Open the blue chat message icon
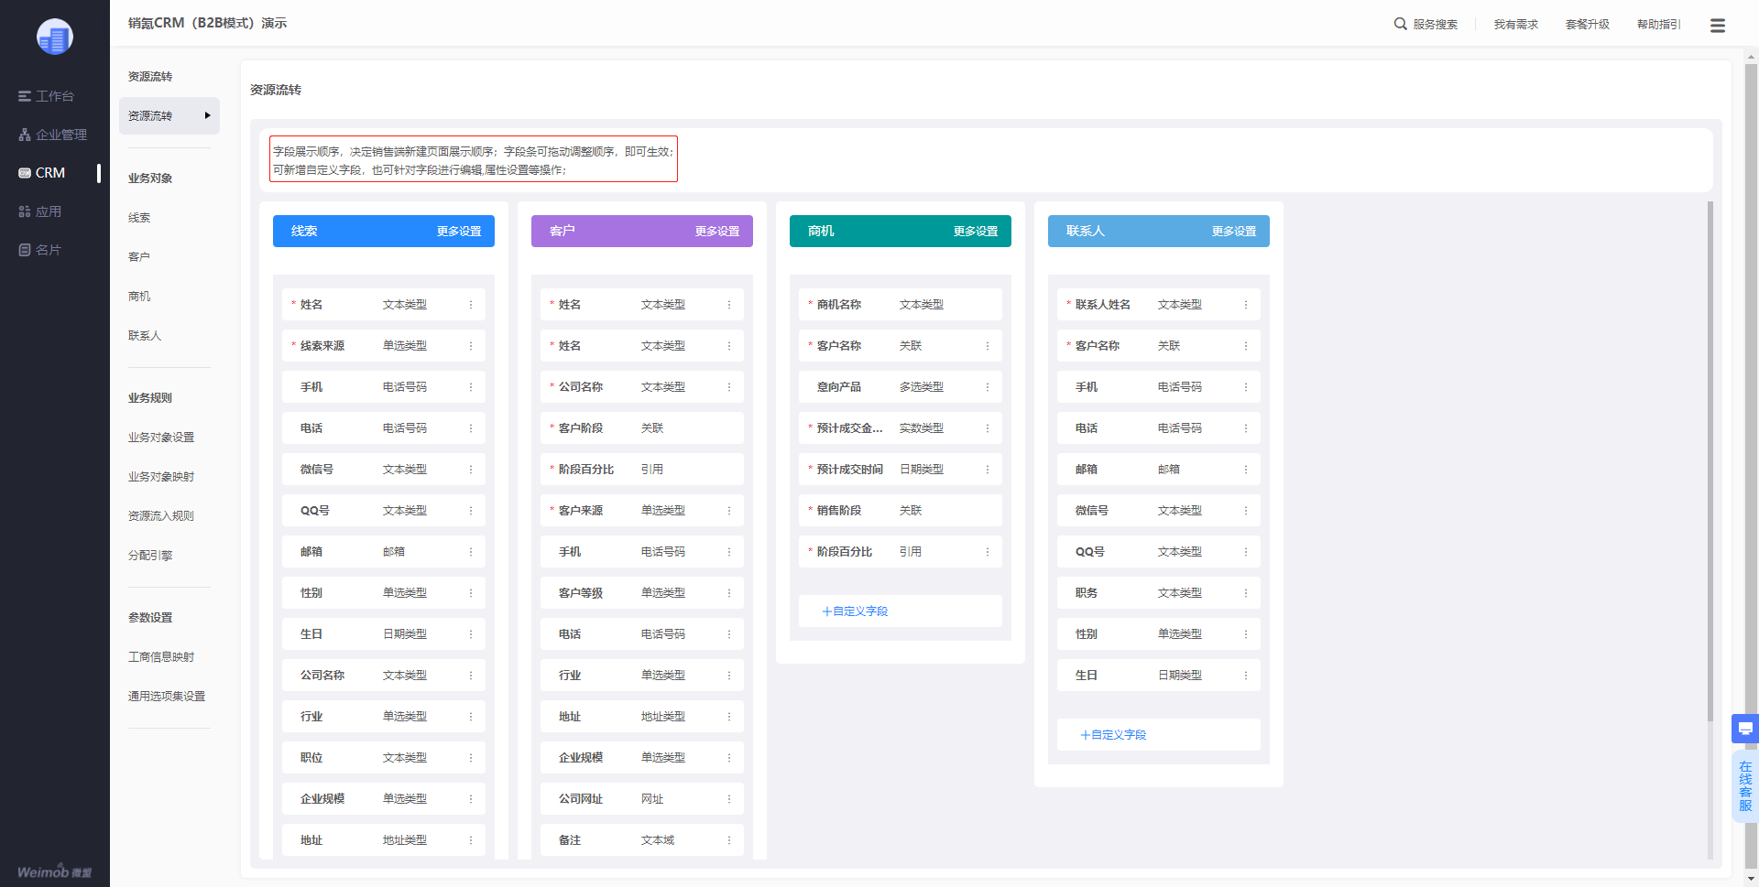 (x=1745, y=729)
